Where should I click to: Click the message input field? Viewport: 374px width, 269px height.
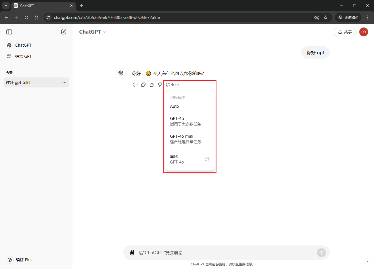[x=222, y=253]
